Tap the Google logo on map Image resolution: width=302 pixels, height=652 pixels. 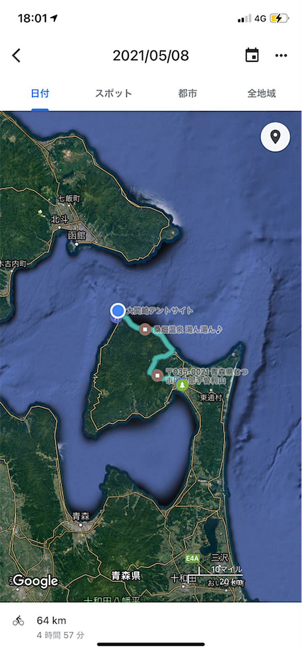[x=36, y=581]
